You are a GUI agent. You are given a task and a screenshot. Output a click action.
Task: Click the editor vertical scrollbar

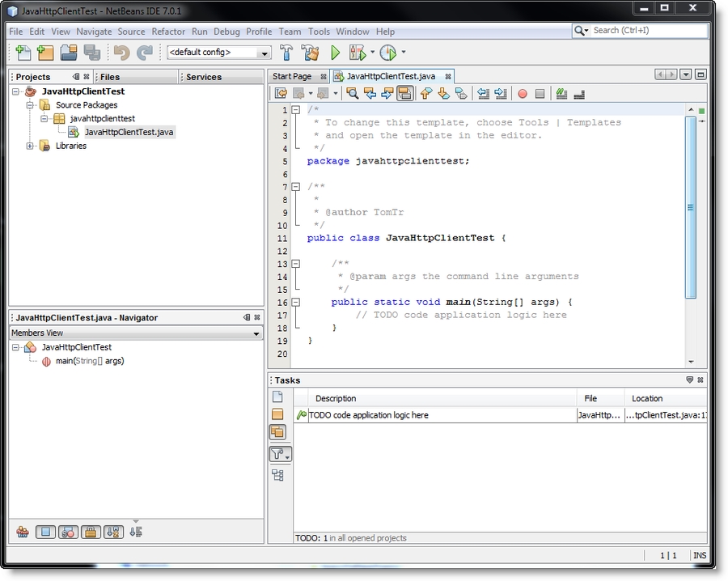[x=690, y=207]
